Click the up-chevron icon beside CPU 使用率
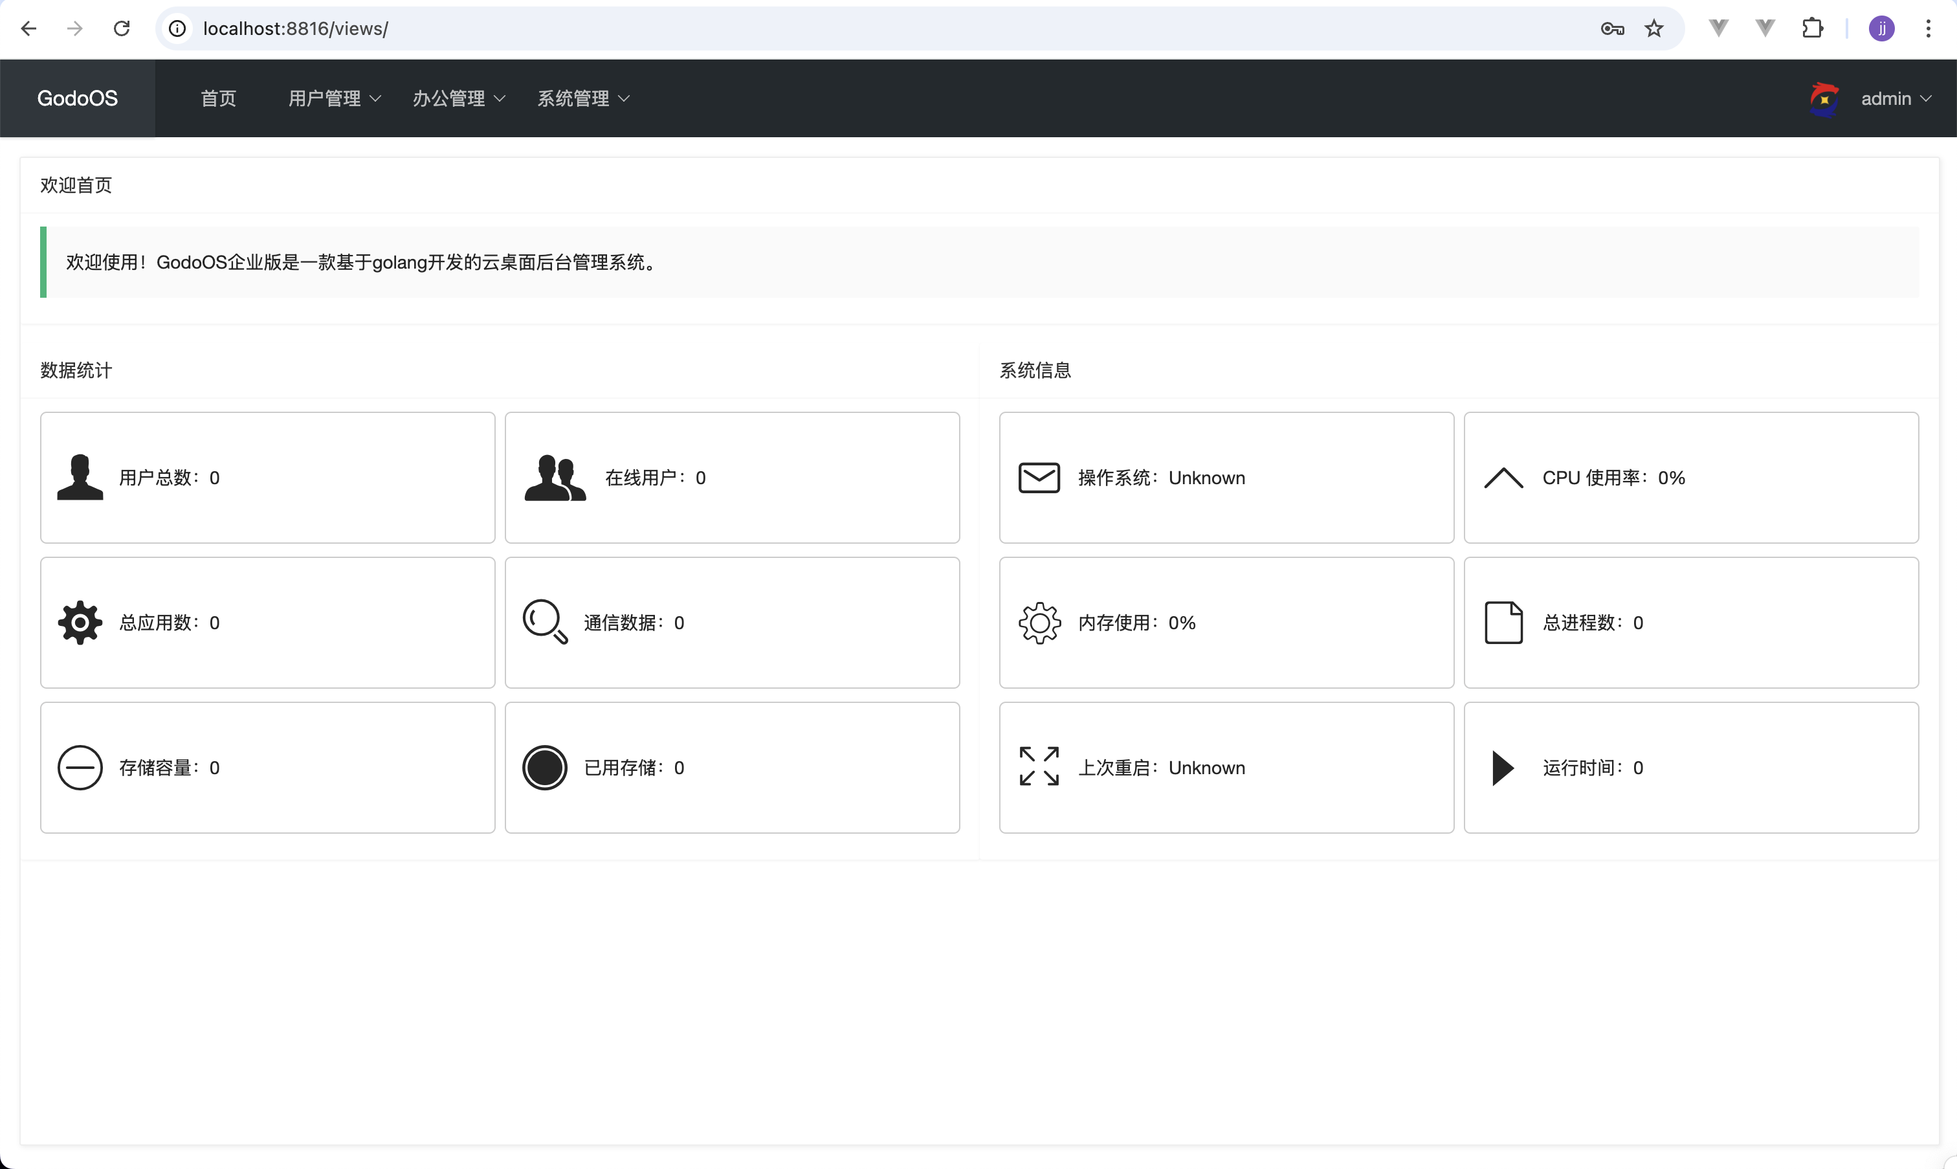The height and width of the screenshot is (1169, 1957). (1503, 478)
